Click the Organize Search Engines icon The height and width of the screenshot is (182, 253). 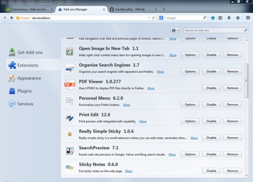pos(70,68)
